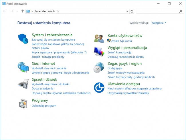Open Wyświetl stan sieci i zadania
The height and width of the screenshot is (140, 186).
pyautogui.click(x=49, y=68)
